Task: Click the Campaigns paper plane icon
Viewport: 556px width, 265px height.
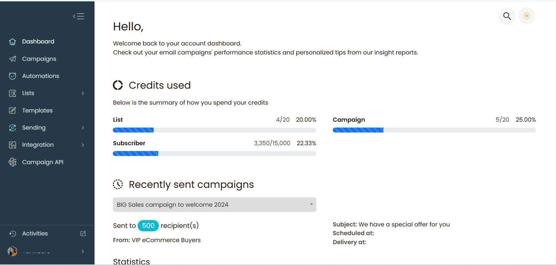Action: click(13, 59)
